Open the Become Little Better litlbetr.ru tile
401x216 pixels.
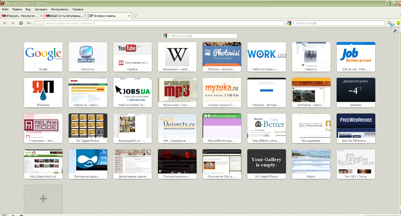tap(266, 128)
